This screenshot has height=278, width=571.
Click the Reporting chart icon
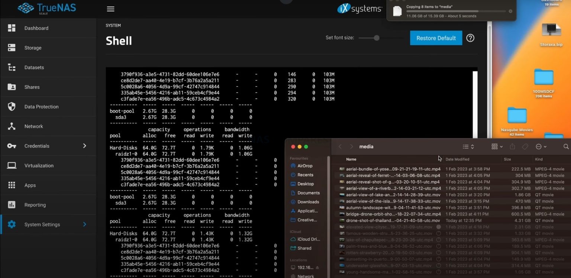tap(12, 205)
